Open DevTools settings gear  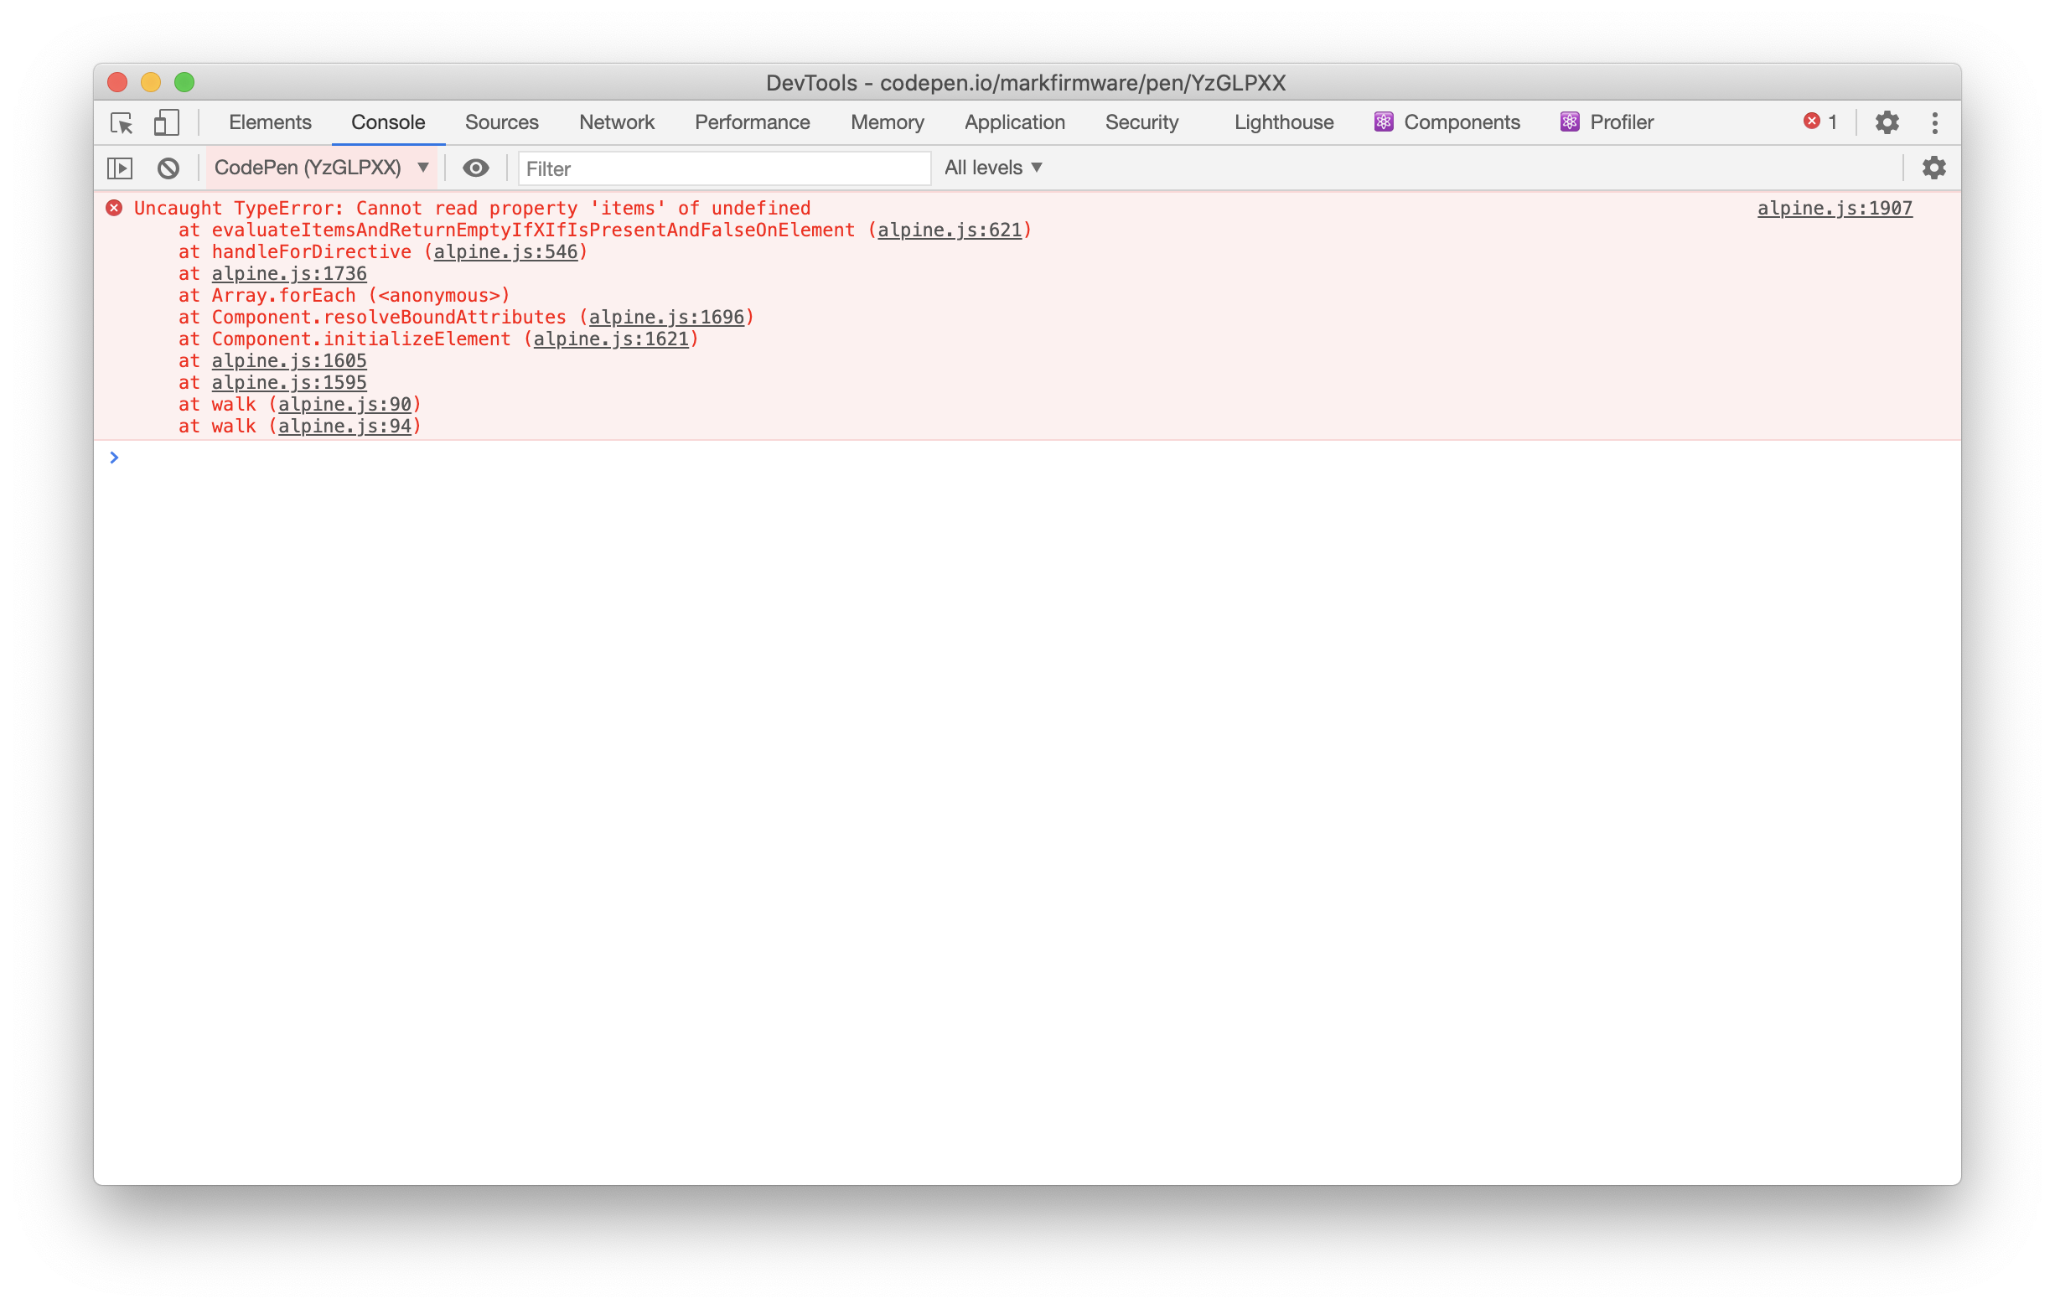tap(1887, 122)
